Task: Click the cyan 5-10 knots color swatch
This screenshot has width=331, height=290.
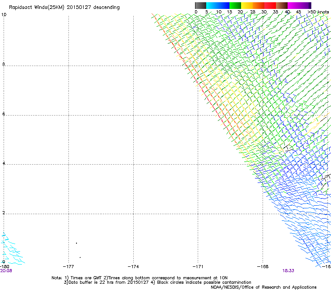Action: (212, 5)
